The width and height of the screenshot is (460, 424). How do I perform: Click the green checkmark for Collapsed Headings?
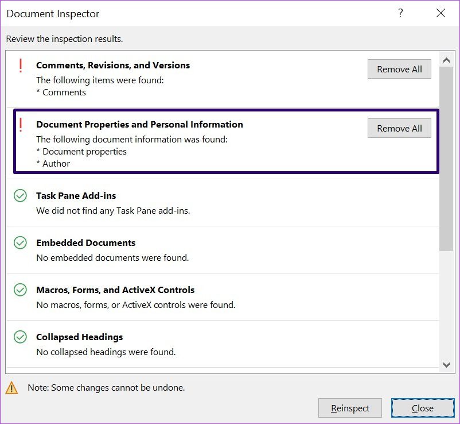[20, 337]
